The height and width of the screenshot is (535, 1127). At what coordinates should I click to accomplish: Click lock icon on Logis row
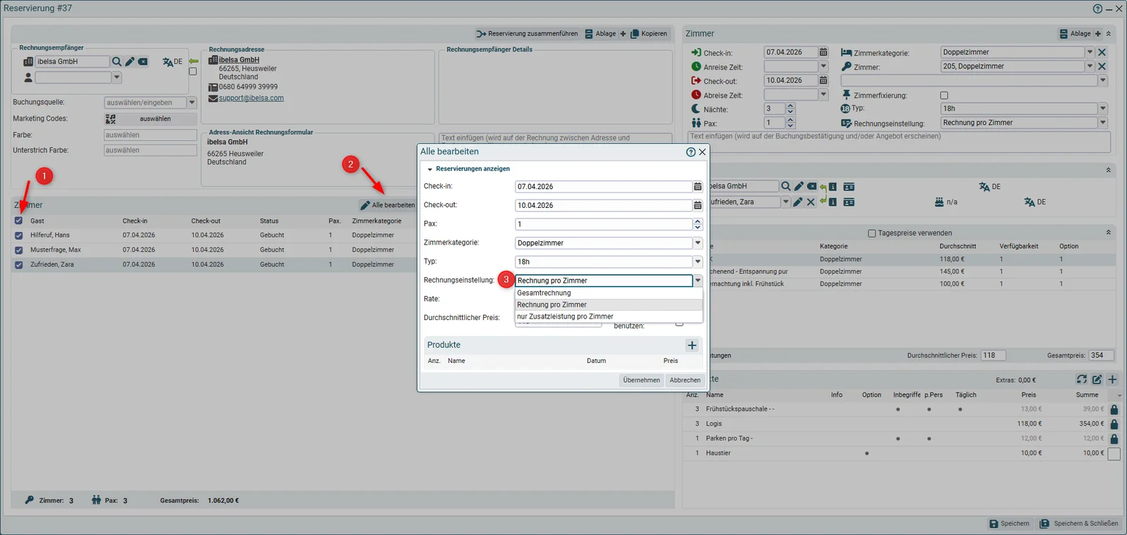coord(1114,424)
